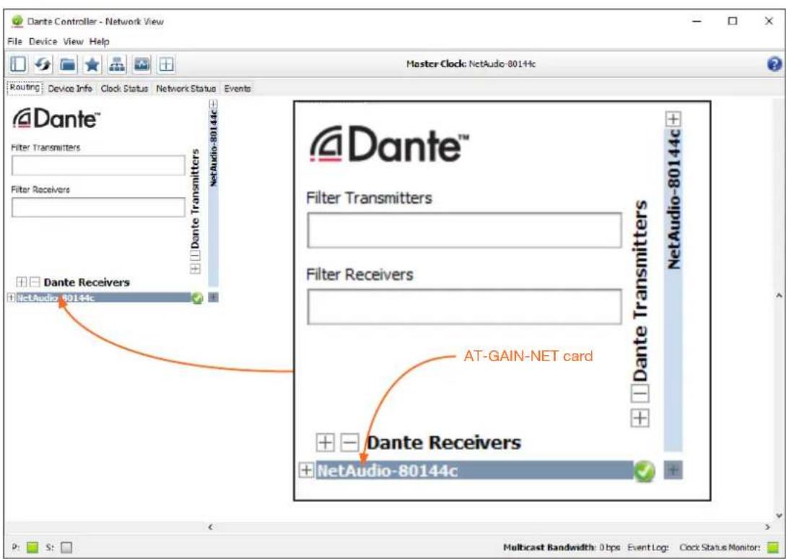Click the reload device information icon

pos(43,64)
